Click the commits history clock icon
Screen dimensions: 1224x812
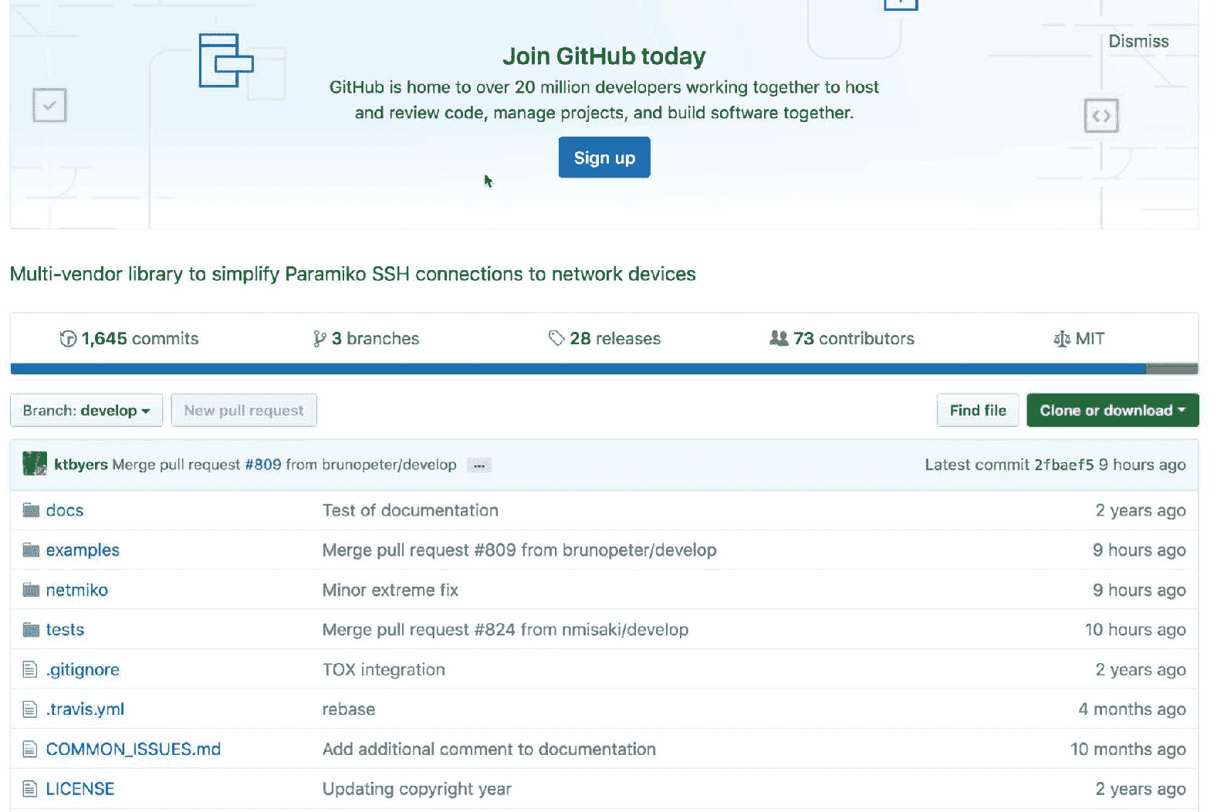click(x=68, y=339)
